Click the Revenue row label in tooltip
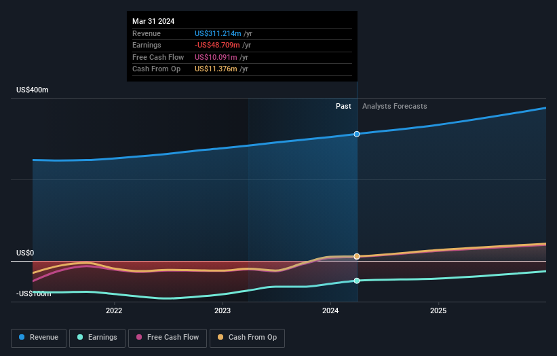557x356 pixels. tap(147, 33)
